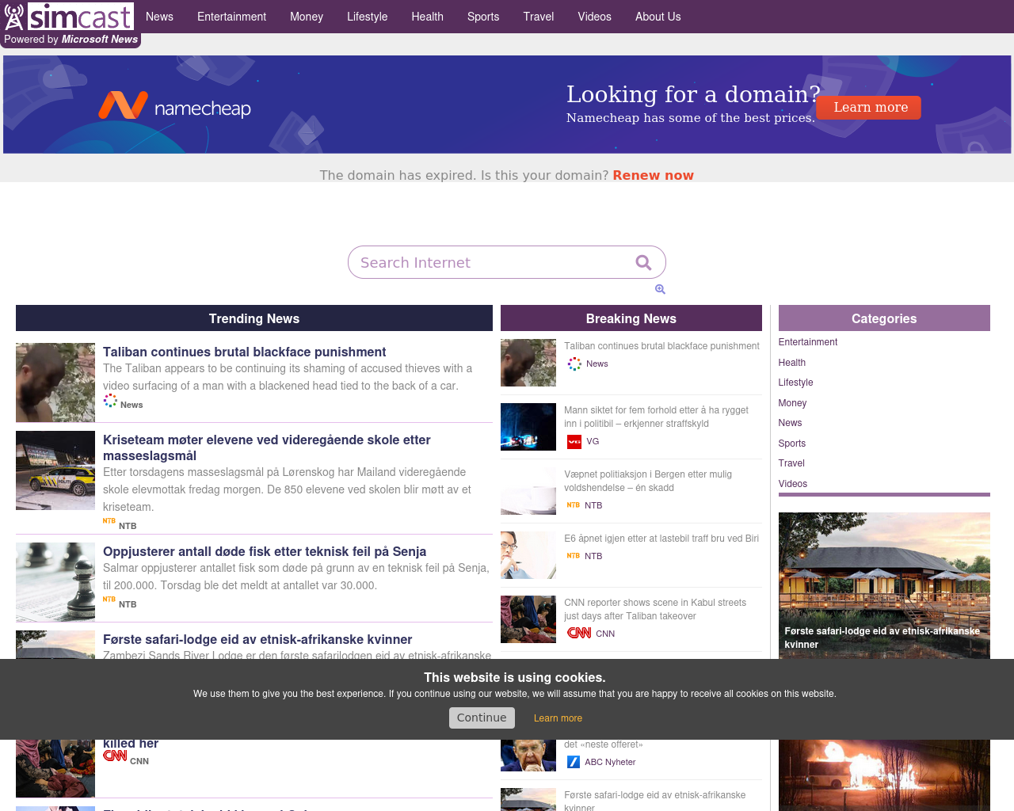This screenshot has width=1014, height=811.
Task: Open 'Kriseteam møter elevene' headline
Action: pyautogui.click(x=267, y=447)
